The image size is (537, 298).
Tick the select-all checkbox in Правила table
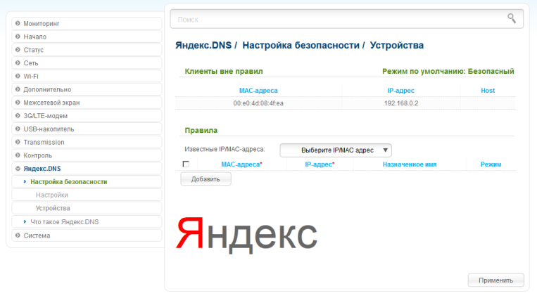pos(186,164)
